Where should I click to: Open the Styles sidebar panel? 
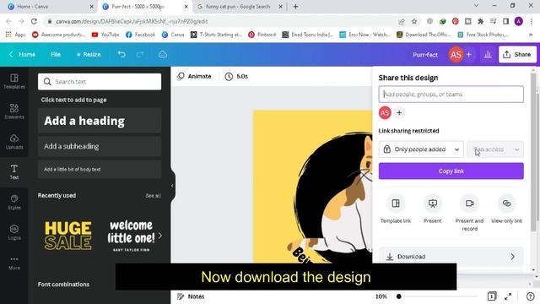click(x=14, y=202)
